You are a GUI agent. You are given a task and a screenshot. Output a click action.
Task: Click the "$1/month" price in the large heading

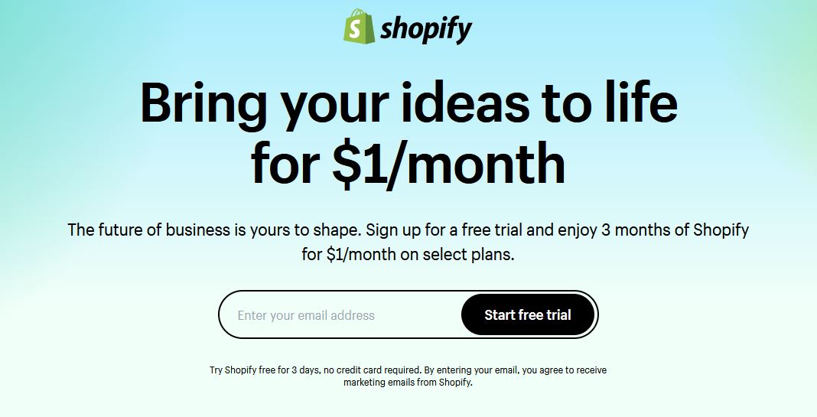tap(448, 164)
